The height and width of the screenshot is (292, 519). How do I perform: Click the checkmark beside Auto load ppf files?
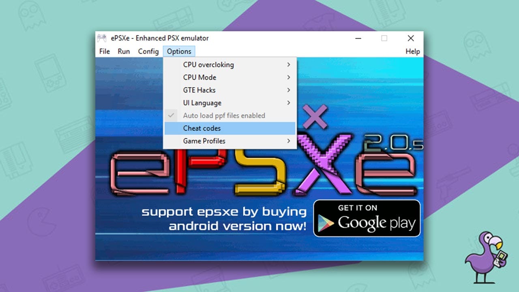172,116
